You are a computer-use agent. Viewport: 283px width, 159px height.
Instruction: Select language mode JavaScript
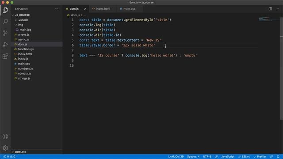click(x=228, y=156)
